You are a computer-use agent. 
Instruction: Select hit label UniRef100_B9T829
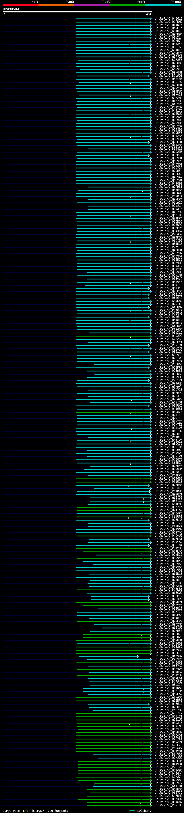pyautogui.click(x=168, y=149)
